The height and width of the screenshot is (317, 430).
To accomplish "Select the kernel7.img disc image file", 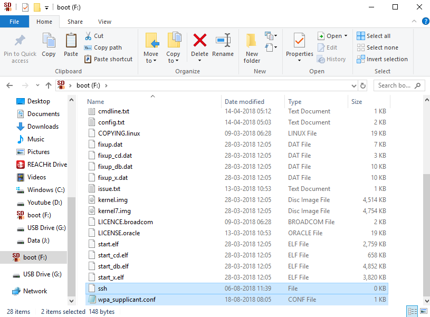I will [x=237, y=211].
